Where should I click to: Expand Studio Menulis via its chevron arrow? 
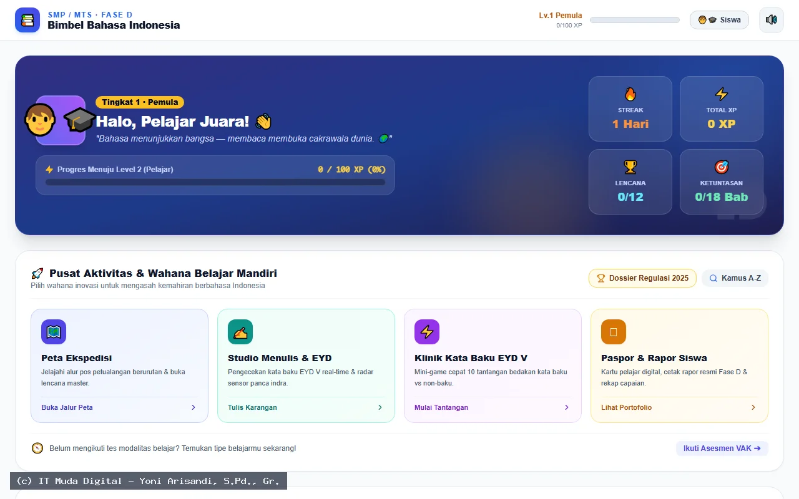pos(380,407)
